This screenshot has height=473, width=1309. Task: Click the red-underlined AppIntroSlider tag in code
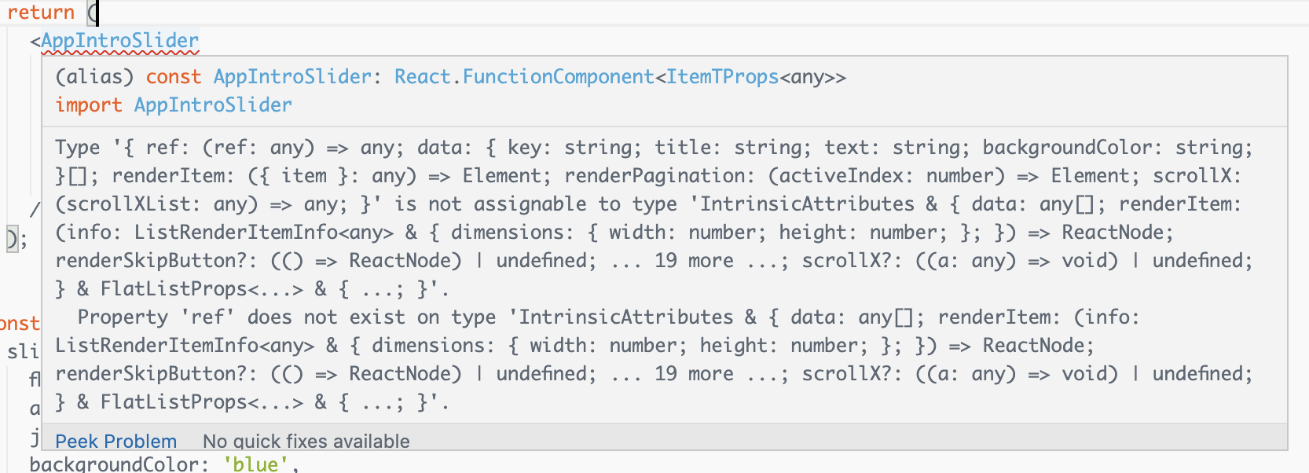pos(119,40)
